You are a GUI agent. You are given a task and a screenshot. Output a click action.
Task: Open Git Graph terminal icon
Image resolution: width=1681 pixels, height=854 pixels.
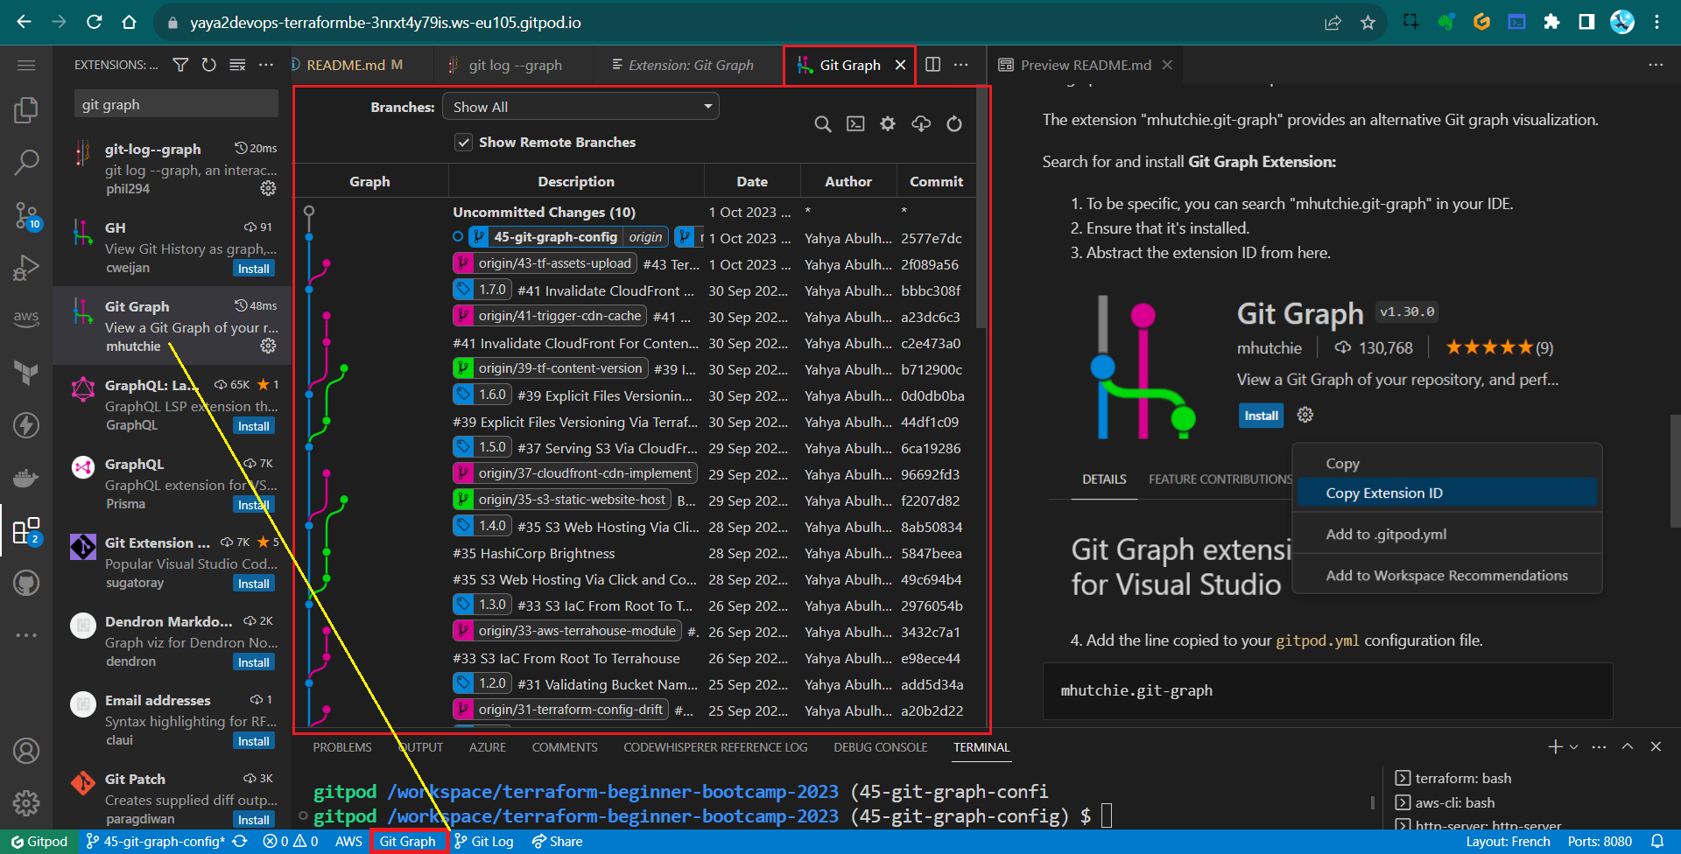coord(855,124)
